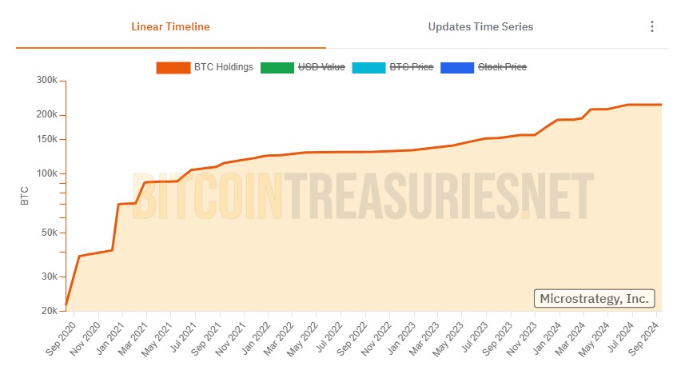Enable the Stock Price series

click(502, 67)
